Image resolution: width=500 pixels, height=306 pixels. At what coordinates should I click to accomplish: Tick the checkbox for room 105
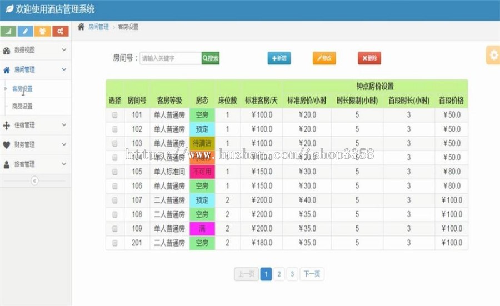coord(115,172)
